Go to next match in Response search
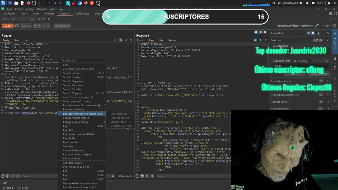338x190 pixels. (x=152, y=176)
